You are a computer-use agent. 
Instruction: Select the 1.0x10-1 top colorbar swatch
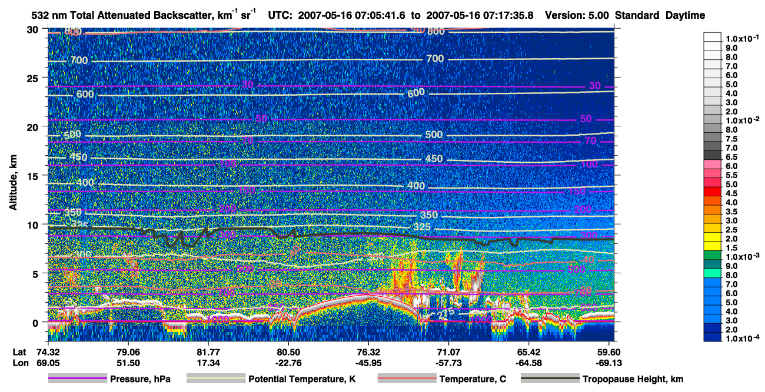pyautogui.click(x=713, y=36)
